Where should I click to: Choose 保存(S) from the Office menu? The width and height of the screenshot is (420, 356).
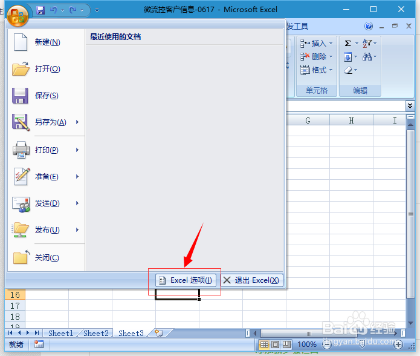coord(46,96)
